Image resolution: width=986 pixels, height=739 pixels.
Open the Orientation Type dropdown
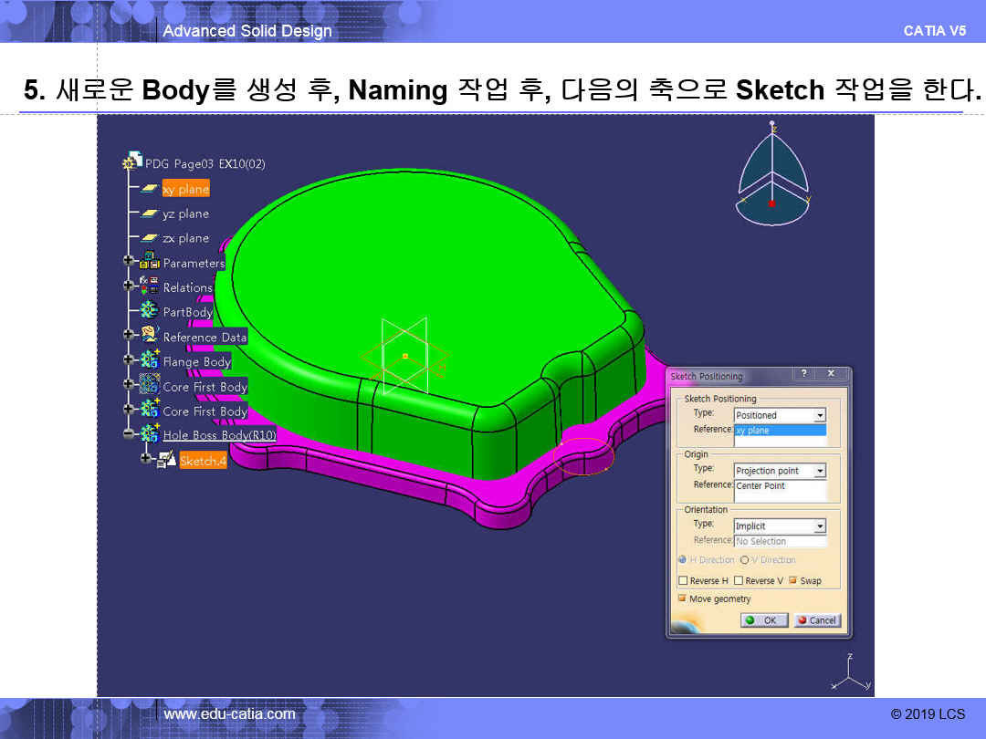tap(819, 526)
